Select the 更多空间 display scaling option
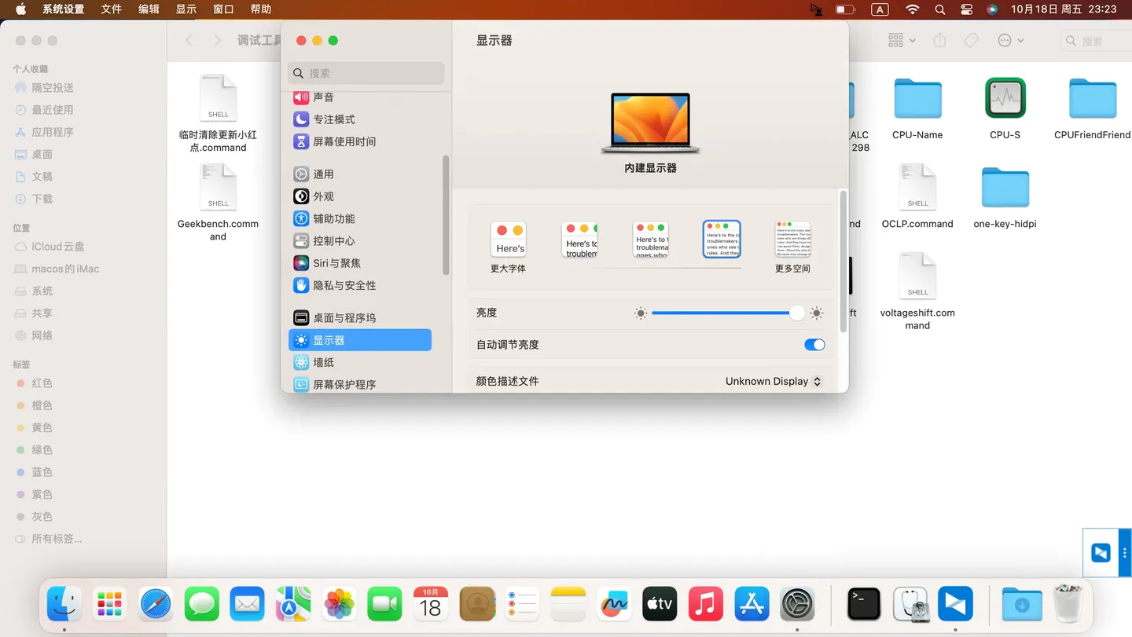The image size is (1132, 637). click(792, 239)
